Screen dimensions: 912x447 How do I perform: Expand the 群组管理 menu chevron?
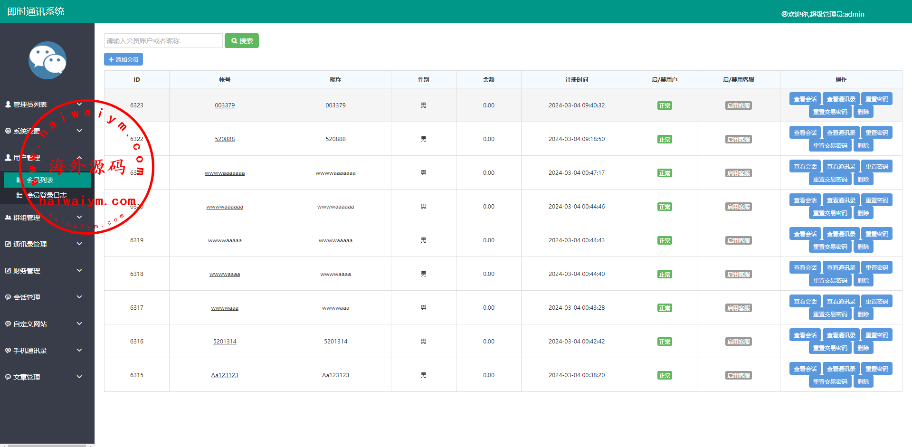(x=79, y=217)
